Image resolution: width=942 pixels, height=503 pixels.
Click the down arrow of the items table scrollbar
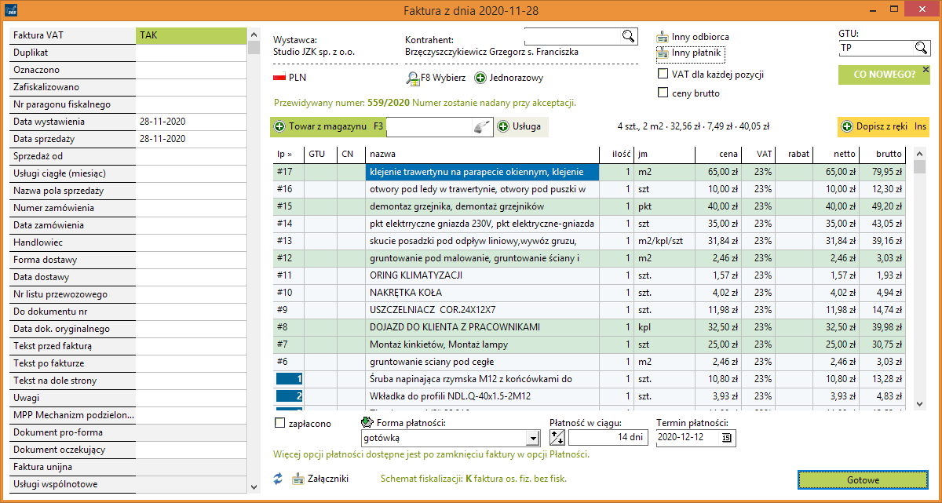pos(920,403)
